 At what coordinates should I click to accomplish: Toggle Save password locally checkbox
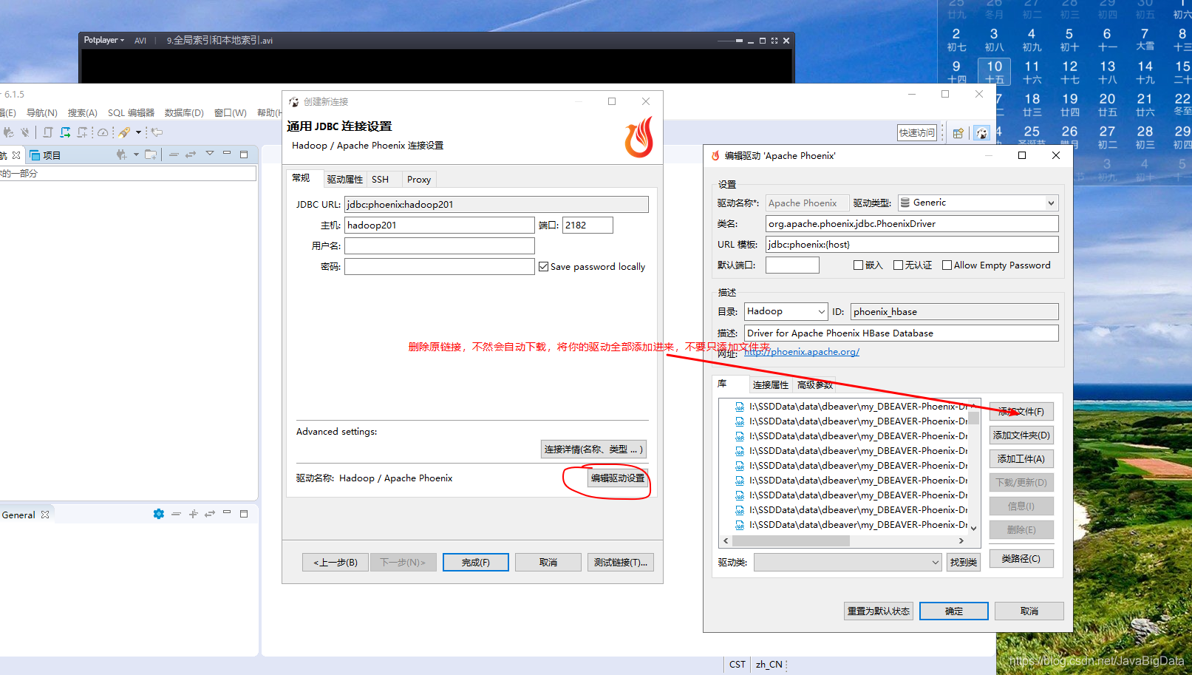click(x=544, y=267)
